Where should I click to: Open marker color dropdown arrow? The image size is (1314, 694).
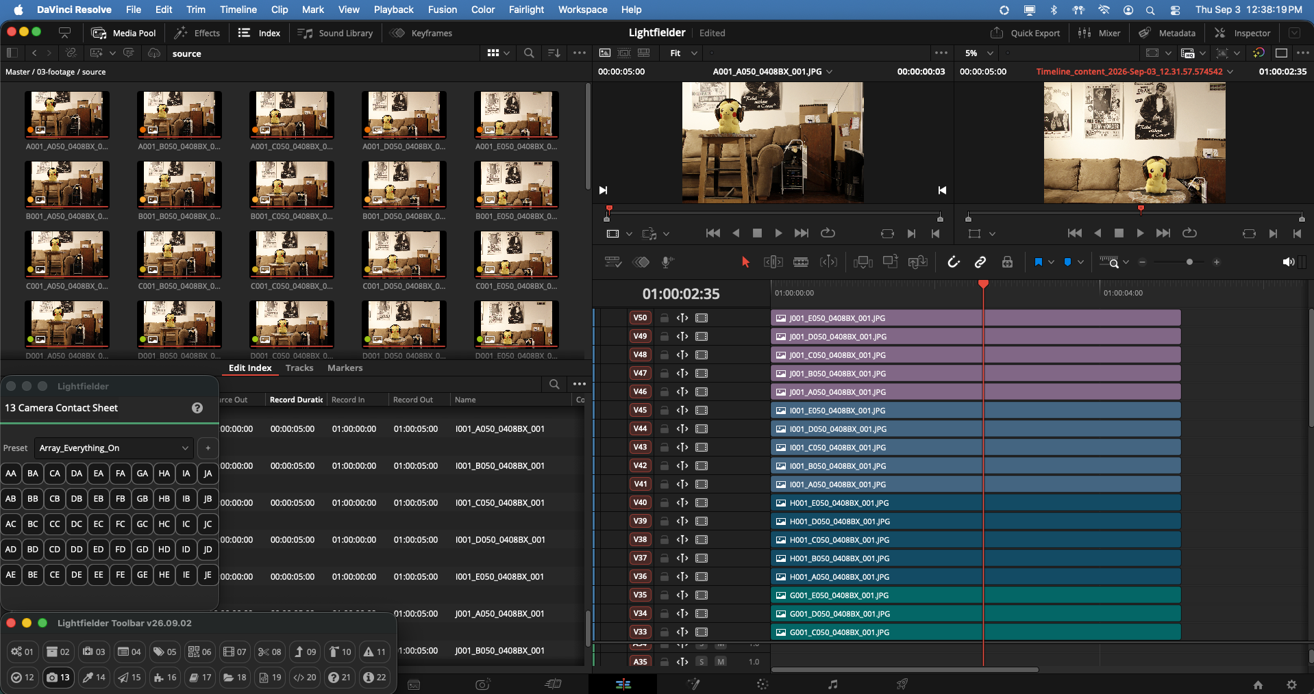pyautogui.click(x=1080, y=262)
